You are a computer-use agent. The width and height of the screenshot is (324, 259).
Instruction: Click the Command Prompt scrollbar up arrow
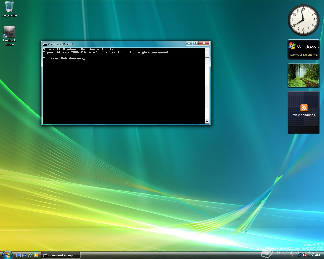point(207,50)
